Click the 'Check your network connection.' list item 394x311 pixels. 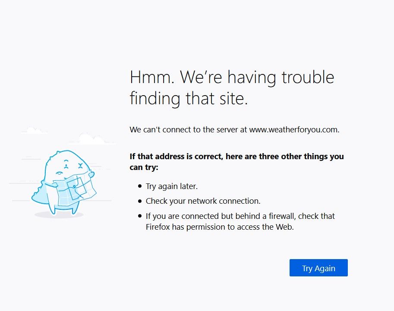[x=203, y=201]
